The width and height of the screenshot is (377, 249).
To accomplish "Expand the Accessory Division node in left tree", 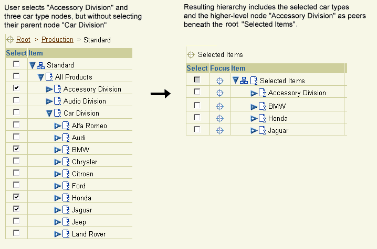I will 49,89.
